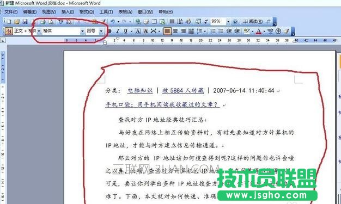
Task: Click the Insert Table icon
Action: (154, 21)
